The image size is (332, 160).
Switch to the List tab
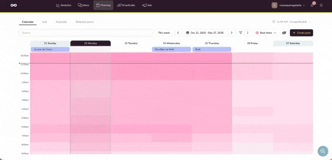(45, 22)
